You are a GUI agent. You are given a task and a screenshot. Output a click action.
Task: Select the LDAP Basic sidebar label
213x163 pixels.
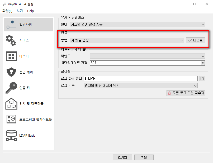tap(27, 136)
